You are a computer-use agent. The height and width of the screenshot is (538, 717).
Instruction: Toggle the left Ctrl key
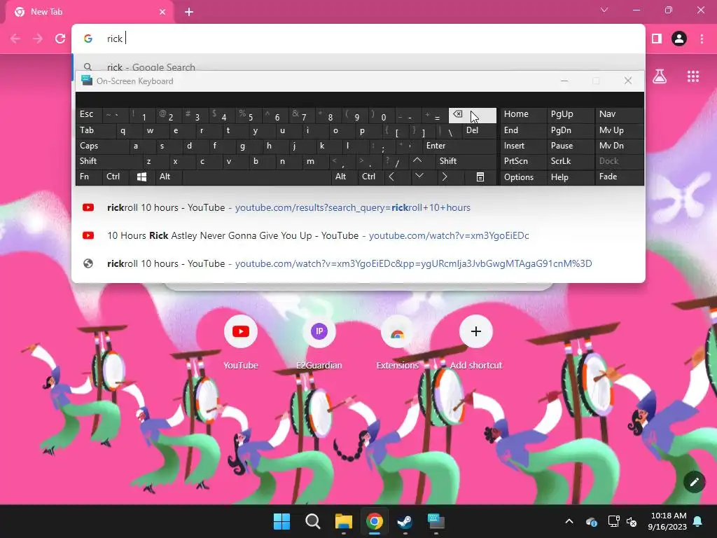[116, 177]
